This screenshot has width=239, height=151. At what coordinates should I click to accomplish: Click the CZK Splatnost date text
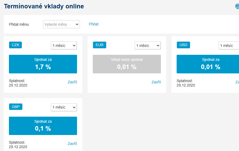click(18, 85)
